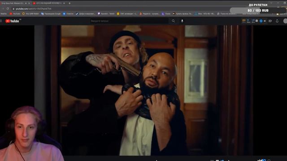
Task: Open the account avatar menu
Action: click(285, 21)
